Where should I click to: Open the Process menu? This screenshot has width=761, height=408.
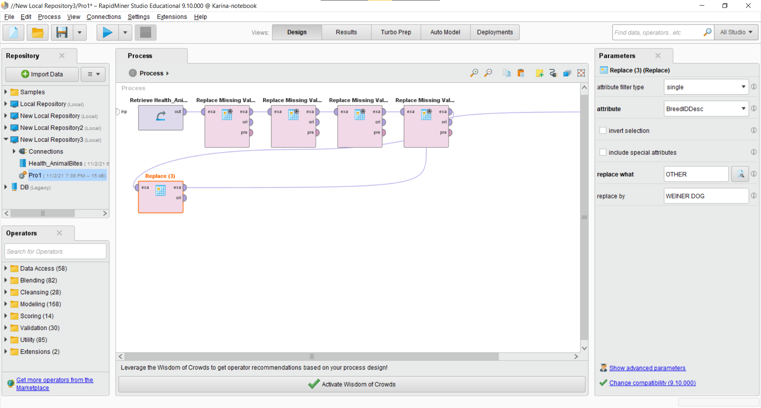[x=49, y=17]
